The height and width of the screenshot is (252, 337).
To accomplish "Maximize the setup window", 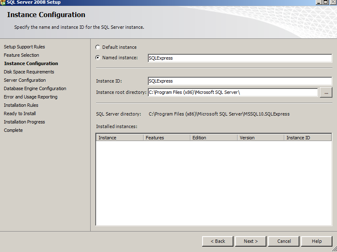I will pyautogui.click(x=326, y=2).
